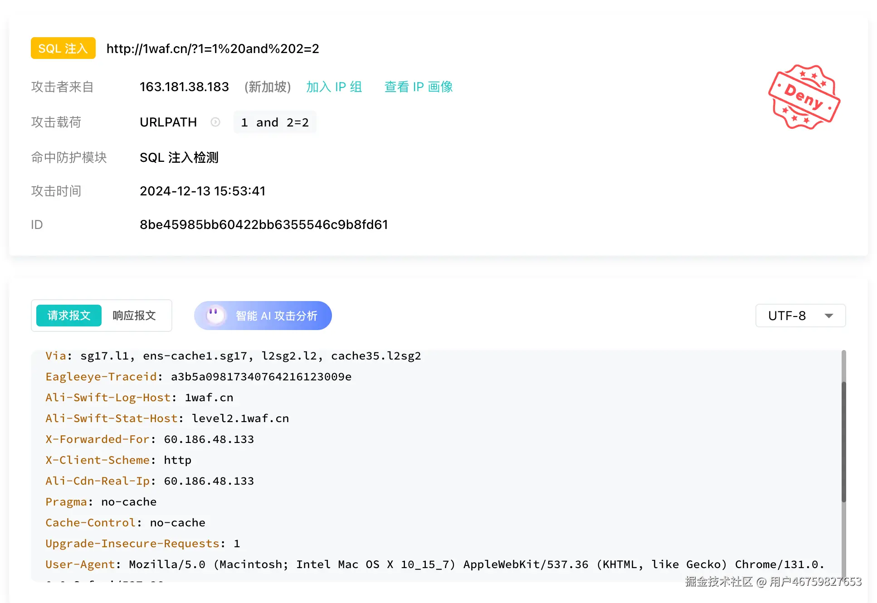Open the 查看 IP 画像 link
877x603 pixels.
pyautogui.click(x=418, y=87)
